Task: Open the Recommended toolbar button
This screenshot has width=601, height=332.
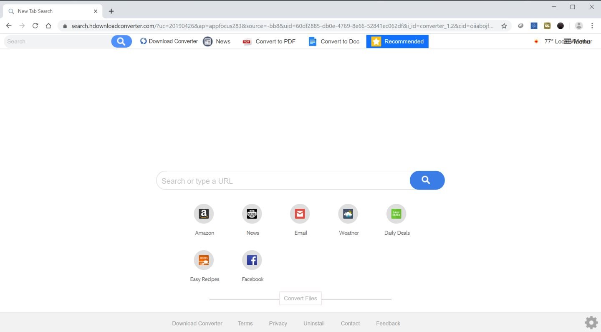Action: click(397, 41)
